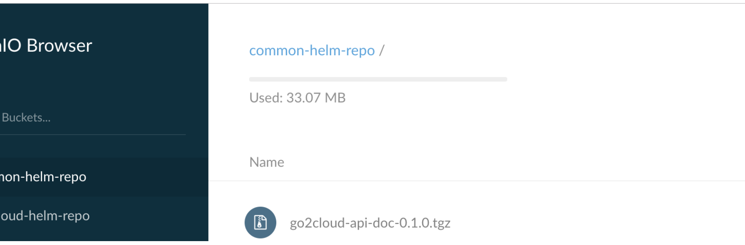Image resolution: width=745 pixels, height=245 pixels.
Task: Click the storage usage progress bar
Action: click(x=378, y=79)
